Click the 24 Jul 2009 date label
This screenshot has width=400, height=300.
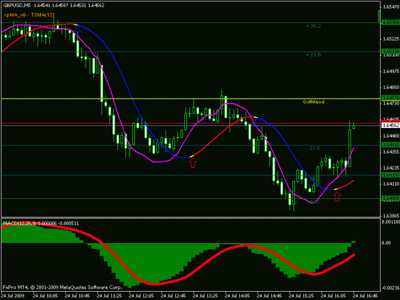[13, 296]
